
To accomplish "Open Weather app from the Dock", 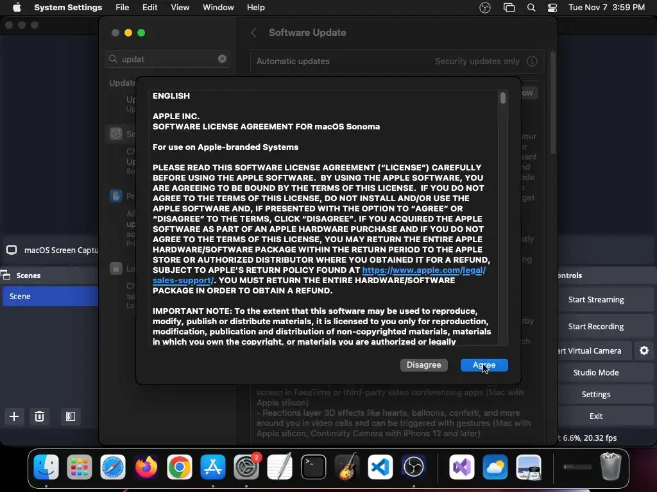I will (495, 467).
